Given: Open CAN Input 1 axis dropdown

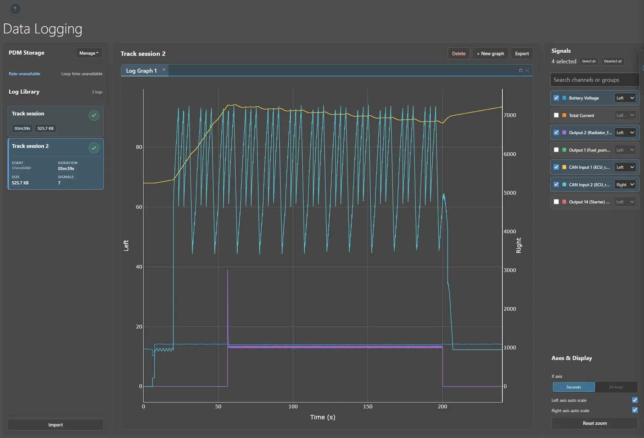Looking at the screenshot, I should tap(625, 167).
